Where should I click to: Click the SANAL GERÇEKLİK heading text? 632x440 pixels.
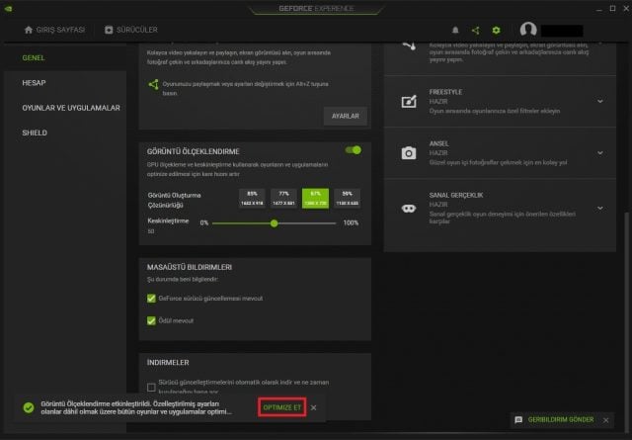[456, 196]
